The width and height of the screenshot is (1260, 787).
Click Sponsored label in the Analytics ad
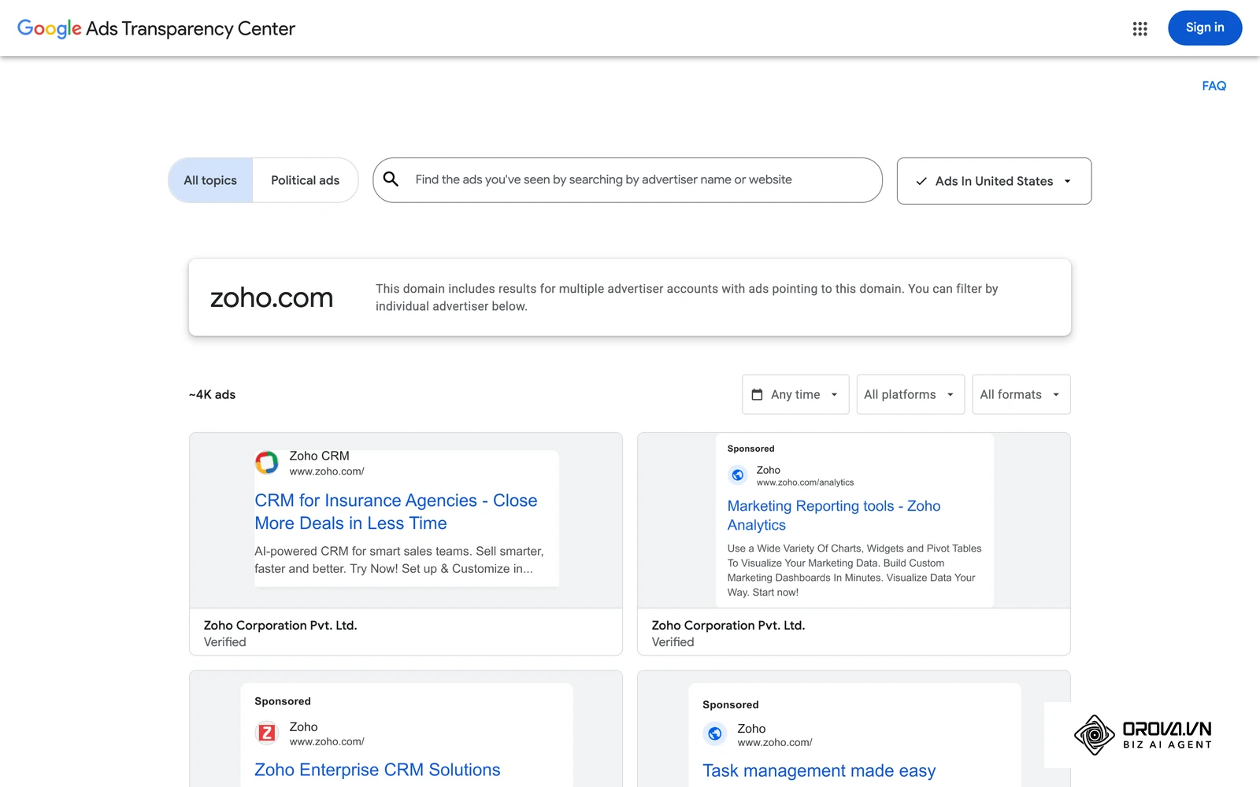[750, 449]
